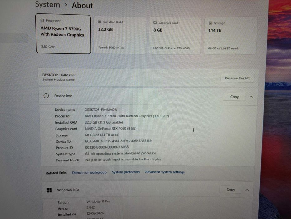This screenshot has width=291, height=219.
Task: Click Pen and touch value text
Action: [123, 160]
